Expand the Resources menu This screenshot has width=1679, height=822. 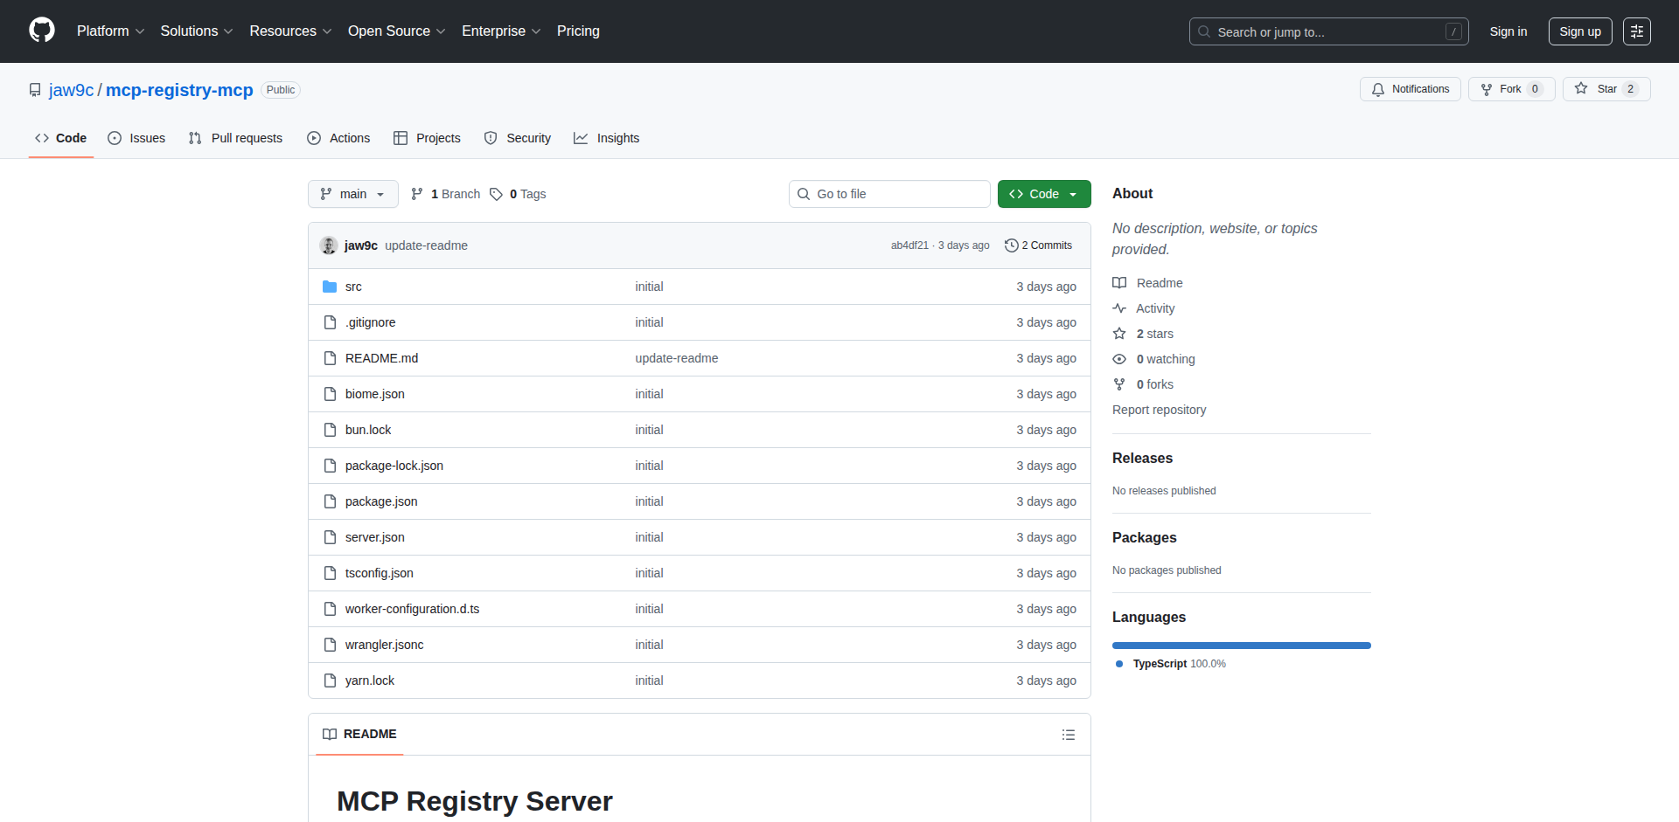(290, 31)
